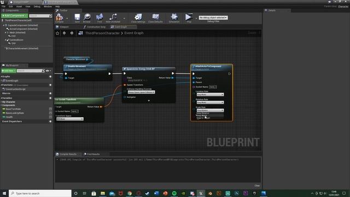Open Browse with the magnifier icon
This screenshot has width=350, height=197.
tap(87, 17)
